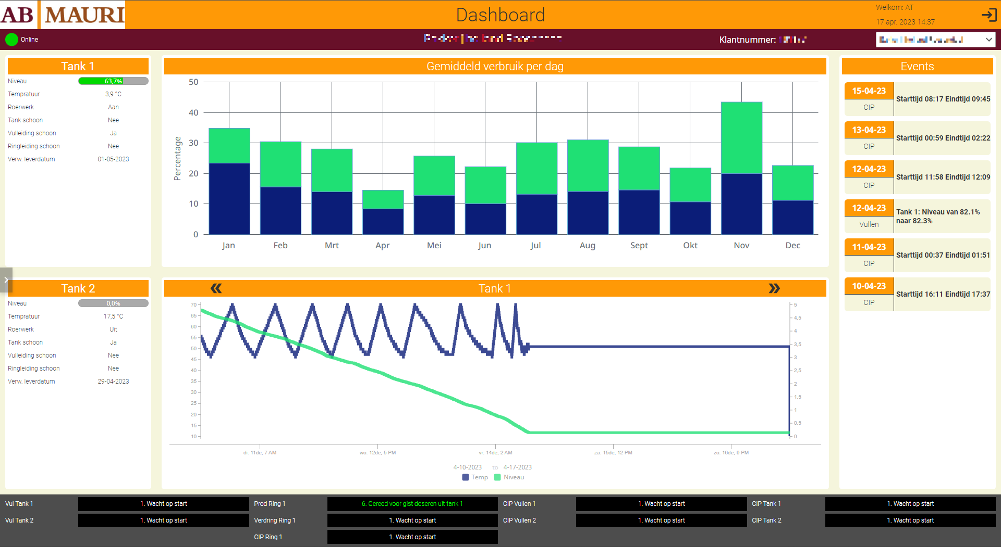
Task: Click the Vul Tank 1 status field
Action: (163, 504)
